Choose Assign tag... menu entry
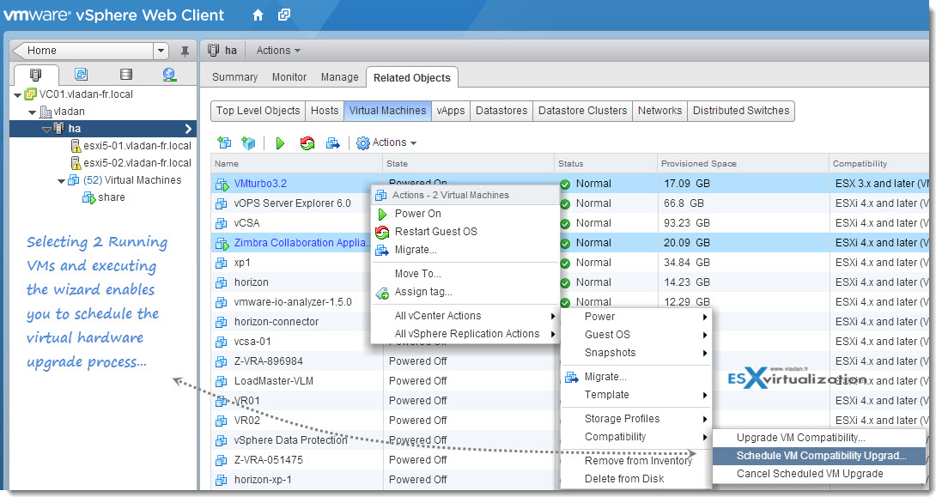942x503 pixels. click(465, 292)
